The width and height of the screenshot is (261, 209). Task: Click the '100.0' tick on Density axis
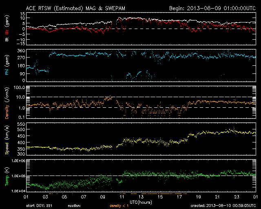(x=20, y=87)
